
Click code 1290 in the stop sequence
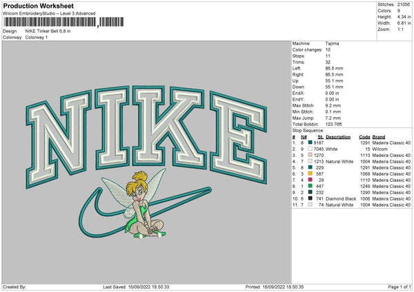coord(365,192)
